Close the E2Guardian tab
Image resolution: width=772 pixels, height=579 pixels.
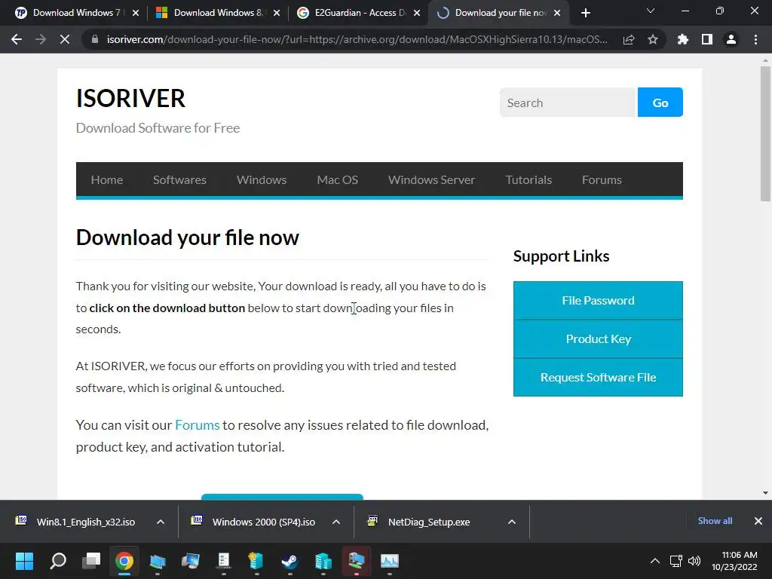pos(417,13)
